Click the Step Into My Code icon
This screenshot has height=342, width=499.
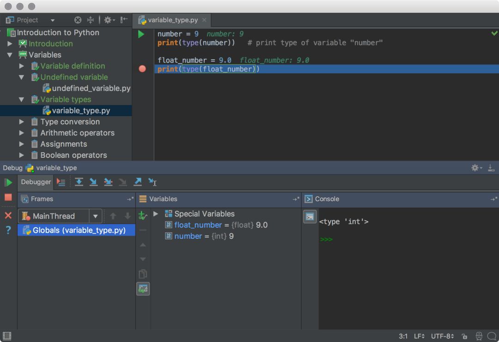(x=108, y=182)
